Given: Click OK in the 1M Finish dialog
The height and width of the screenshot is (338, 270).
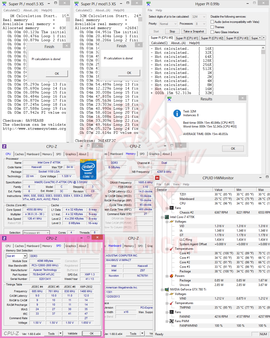Looking at the screenshot, I should pyautogui.click(x=57, y=74).
